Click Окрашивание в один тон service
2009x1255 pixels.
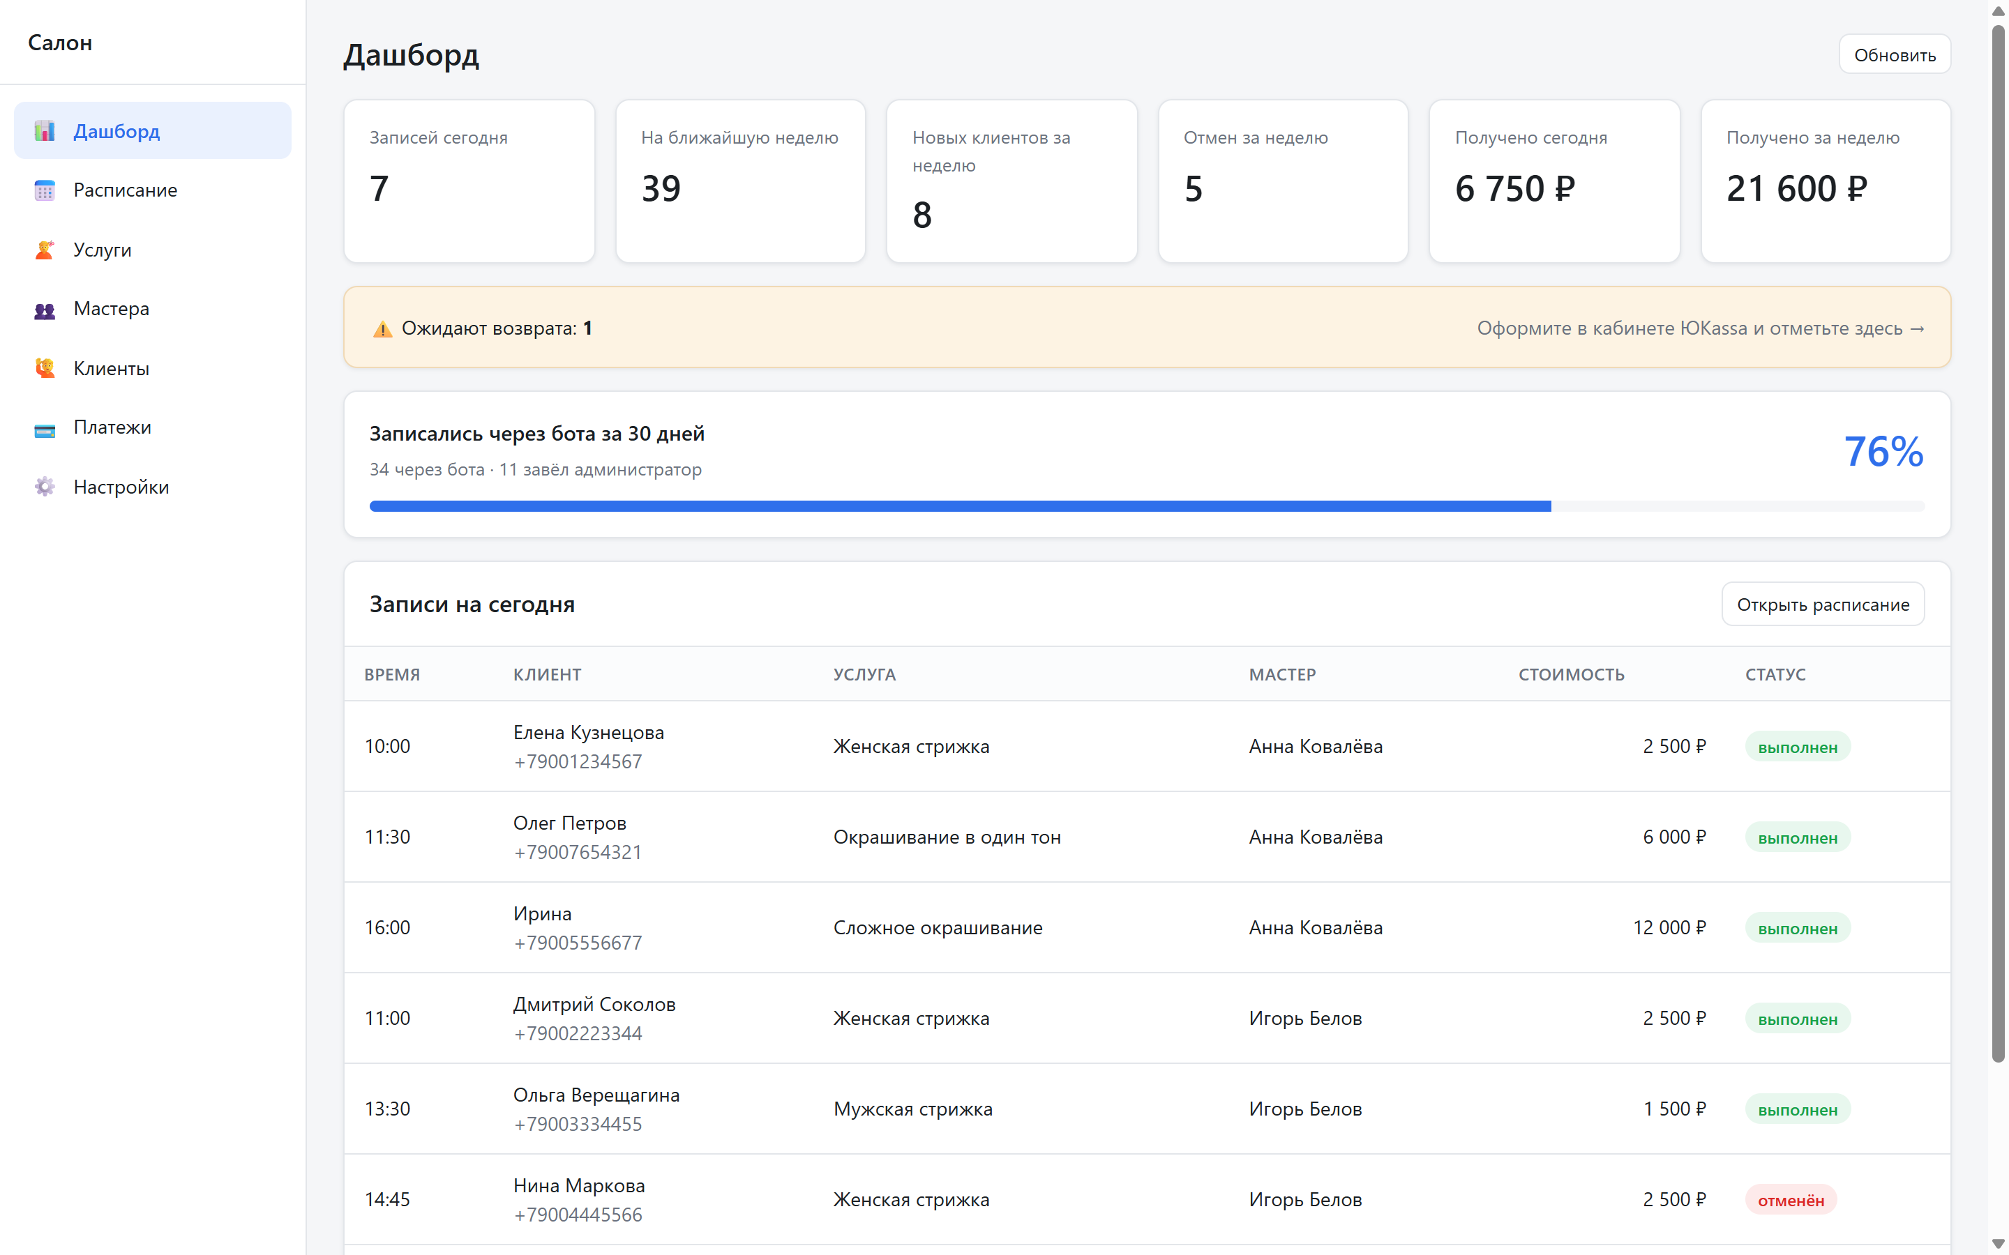tap(947, 837)
